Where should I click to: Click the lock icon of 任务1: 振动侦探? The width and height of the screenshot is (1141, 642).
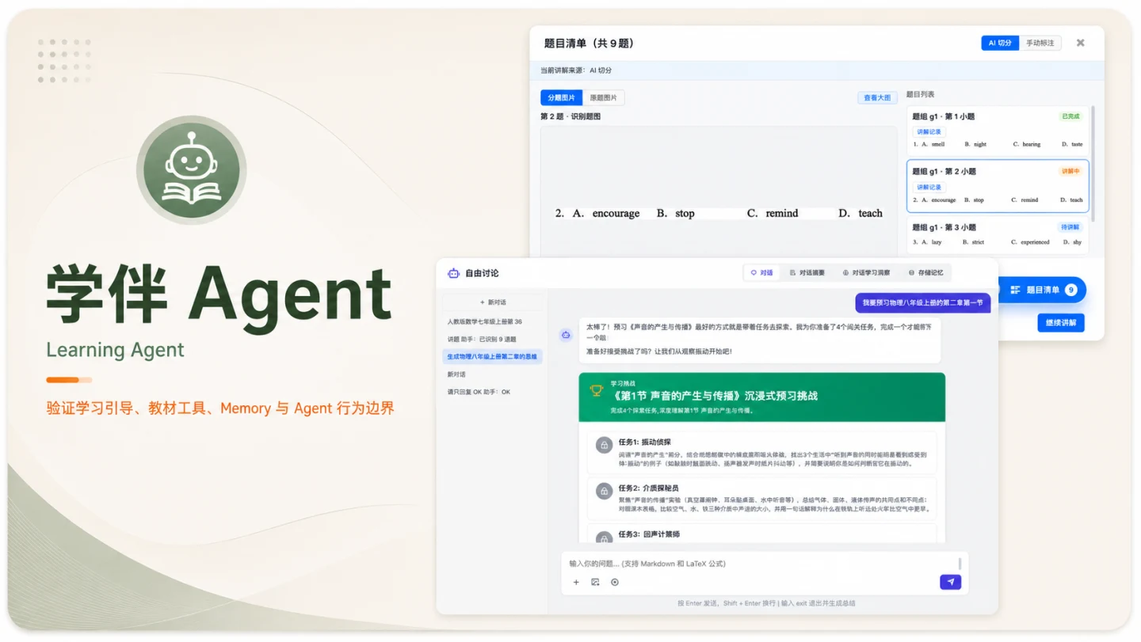click(604, 446)
